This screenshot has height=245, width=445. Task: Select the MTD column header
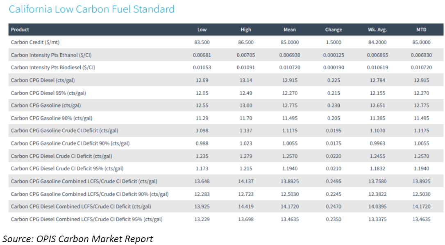[421, 29]
